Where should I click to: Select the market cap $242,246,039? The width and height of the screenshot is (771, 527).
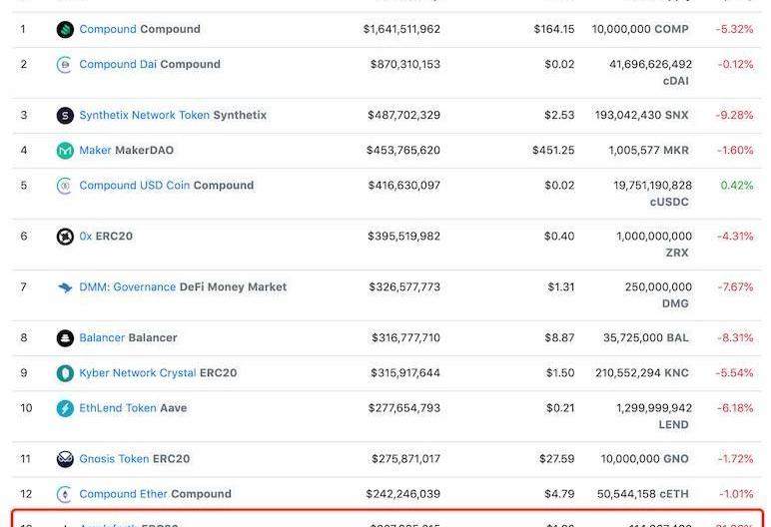pyautogui.click(x=403, y=494)
